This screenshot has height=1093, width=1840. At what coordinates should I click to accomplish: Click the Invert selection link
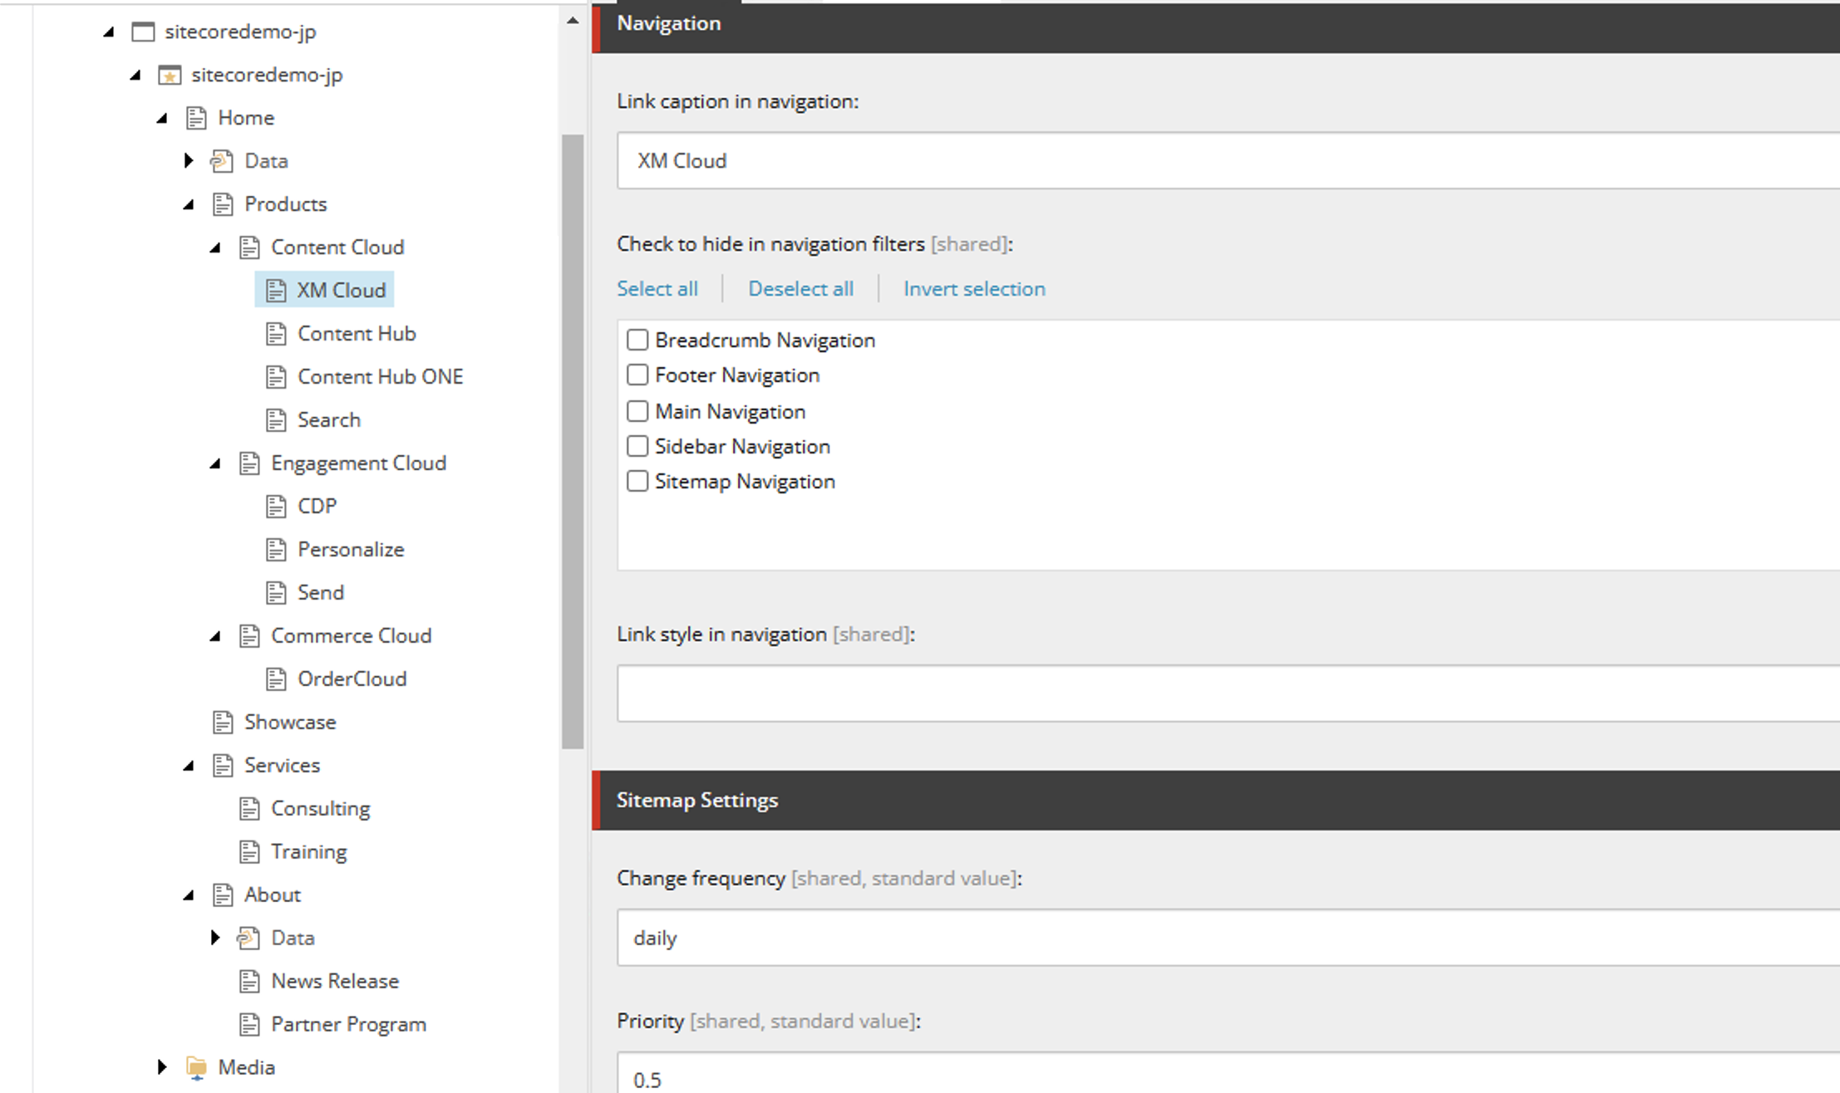point(975,289)
